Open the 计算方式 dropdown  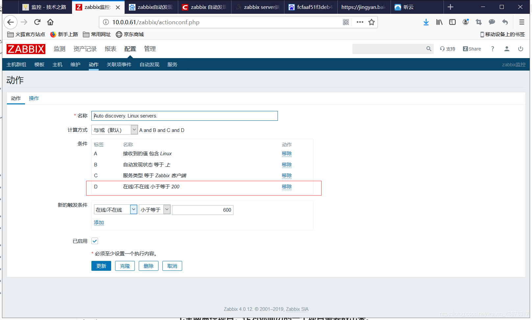(x=114, y=130)
